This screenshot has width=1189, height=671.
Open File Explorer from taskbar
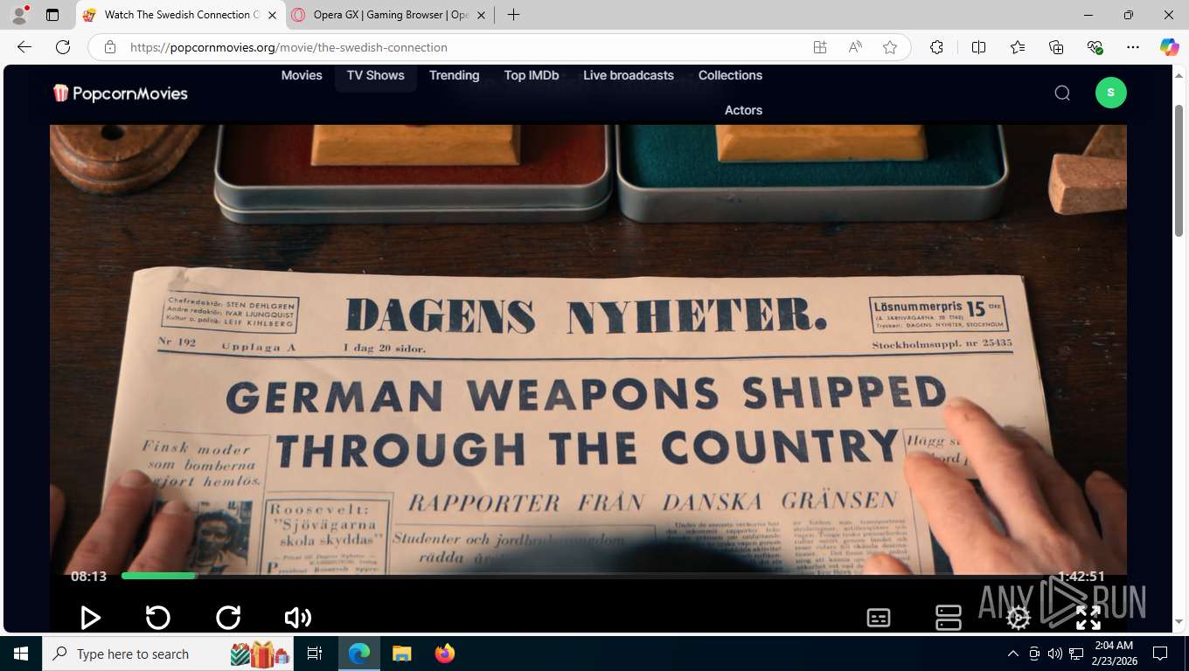pos(401,654)
